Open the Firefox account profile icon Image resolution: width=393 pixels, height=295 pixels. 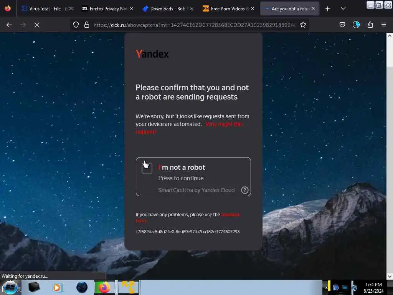click(356, 25)
